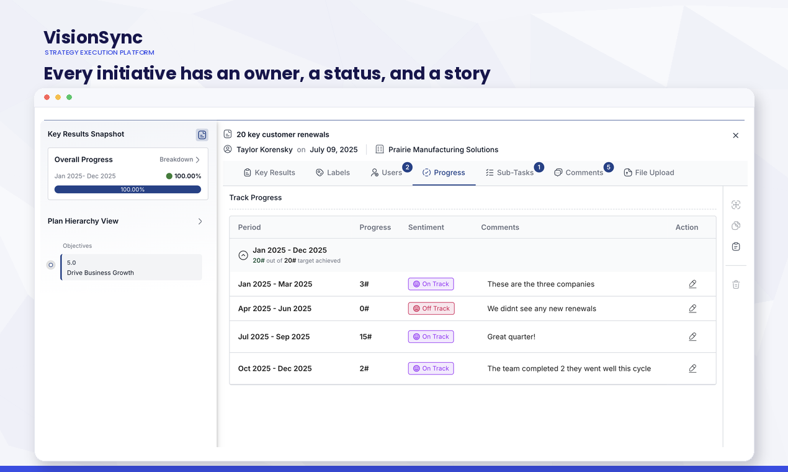Click On Track badge for Oct - Dec 2025
Viewport: 788px width, 472px height.
(431, 368)
